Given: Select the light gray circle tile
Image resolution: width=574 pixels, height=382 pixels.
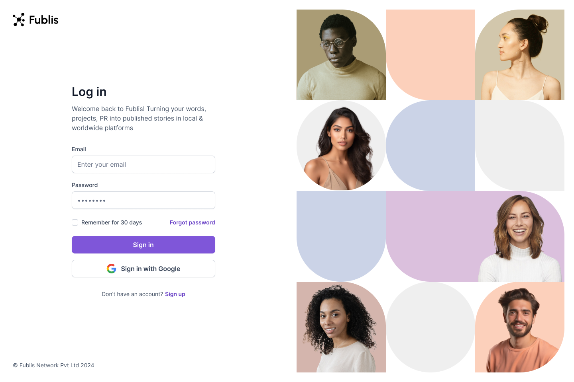Looking at the screenshot, I should click(x=431, y=327).
